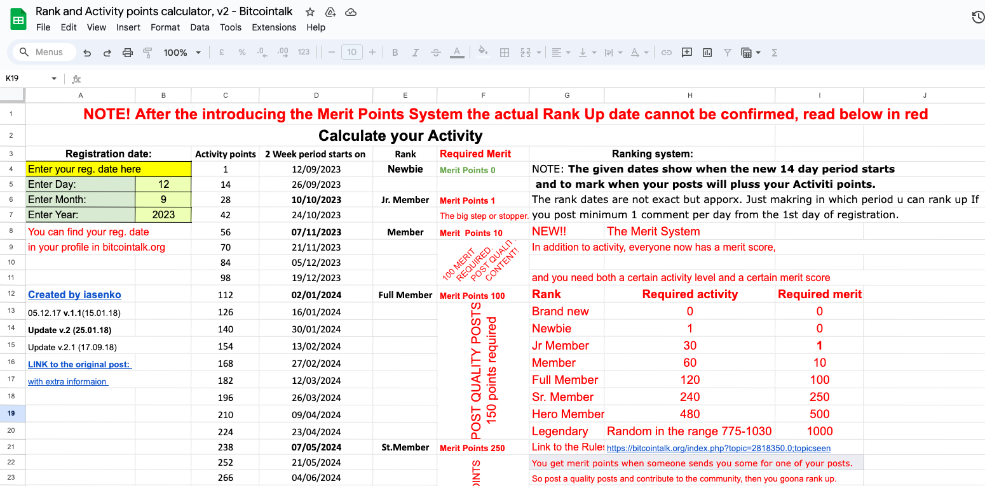The image size is (985, 486).
Task: Toggle italic formatting
Action: (x=416, y=53)
